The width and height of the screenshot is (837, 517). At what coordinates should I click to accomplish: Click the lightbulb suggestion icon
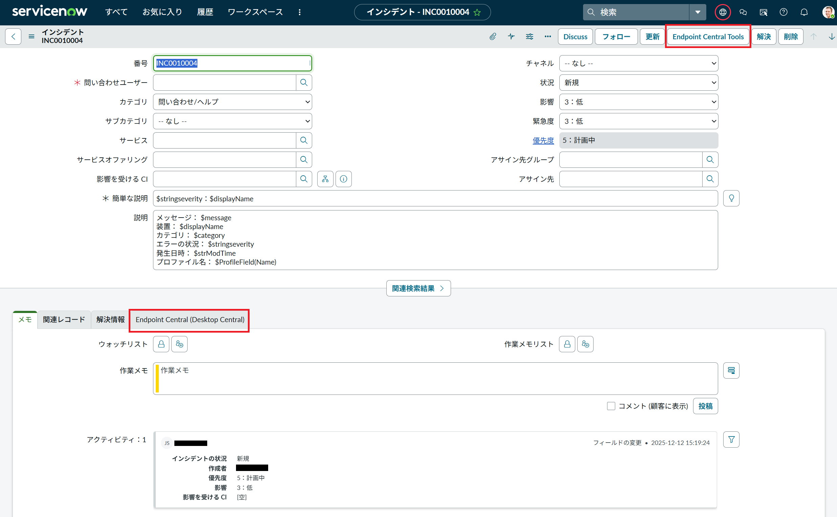click(731, 198)
